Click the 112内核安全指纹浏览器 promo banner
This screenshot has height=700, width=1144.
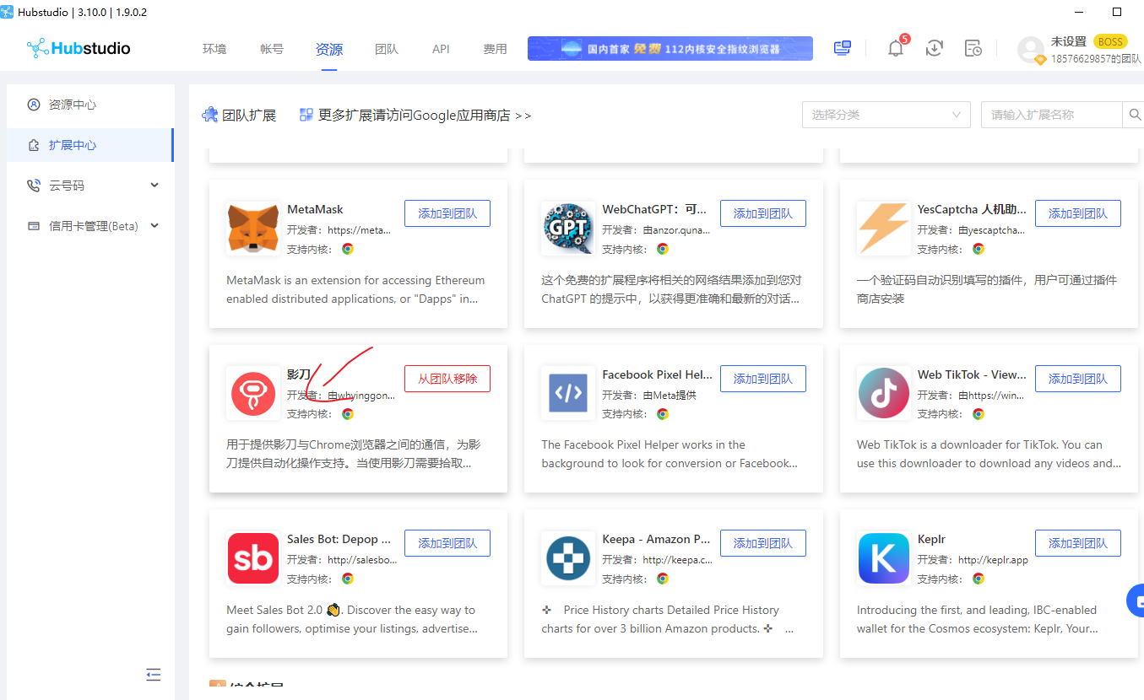(x=670, y=48)
